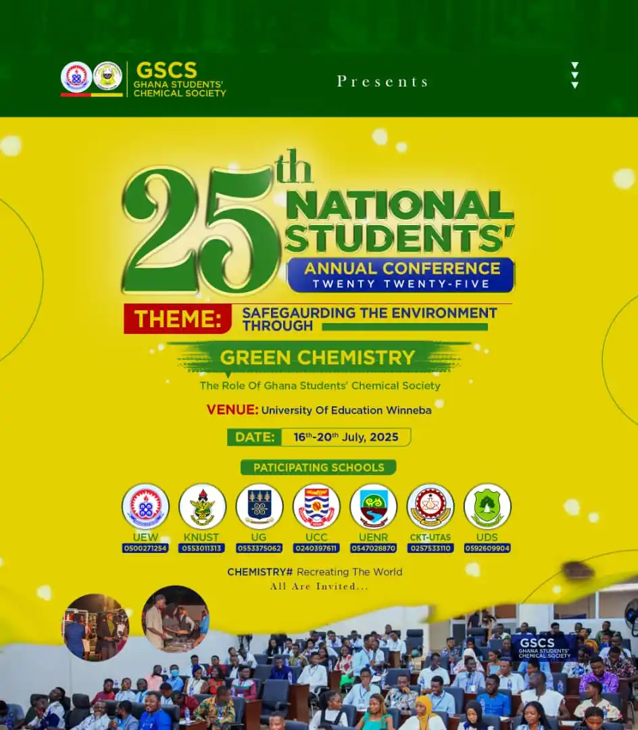The image size is (638, 730).
Task: Click the "All Are Invited..." text
Action: coord(319,587)
